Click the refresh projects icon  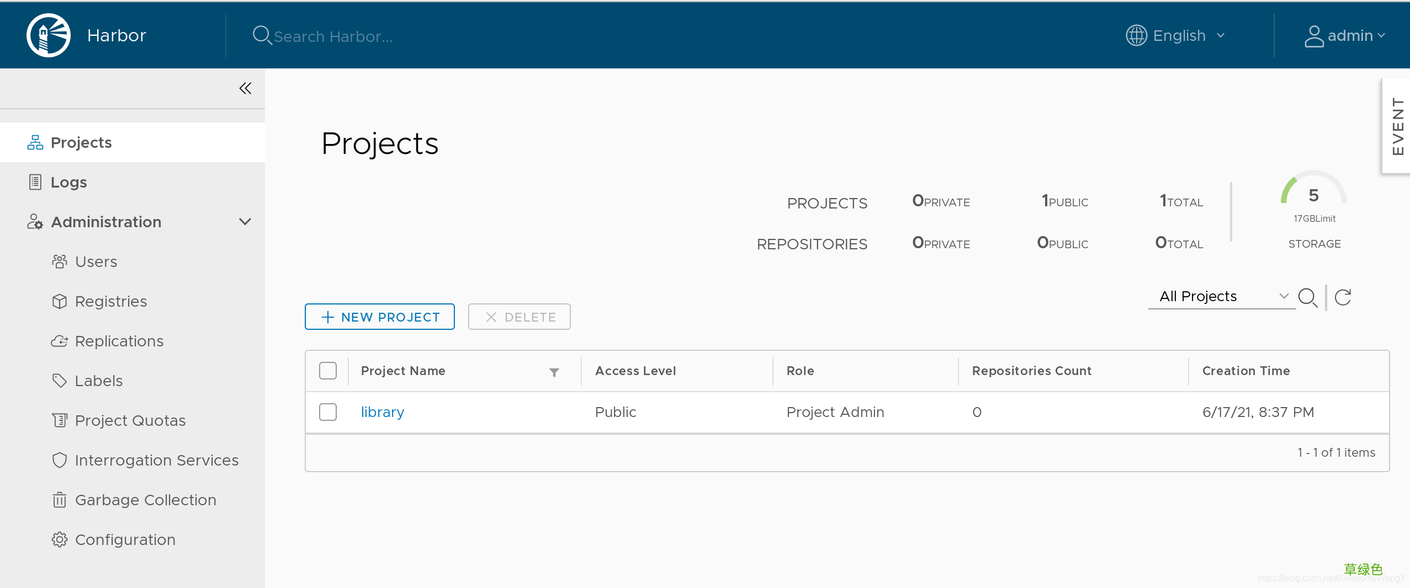tap(1343, 297)
